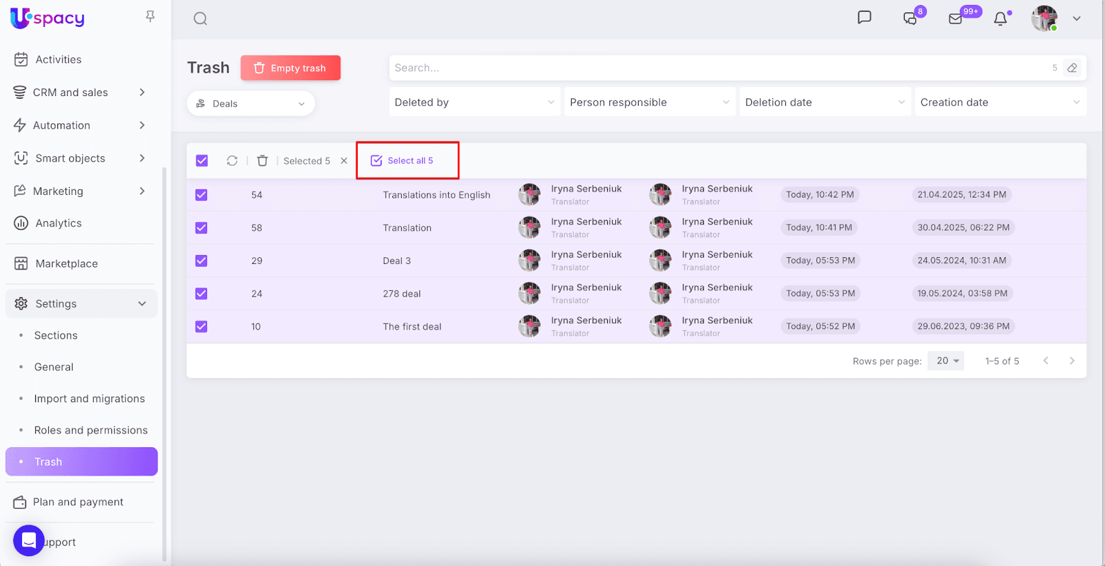This screenshot has height=566, width=1105.
Task: Open the support chat bubble
Action: pyautogui.click(x=29, y=540)
